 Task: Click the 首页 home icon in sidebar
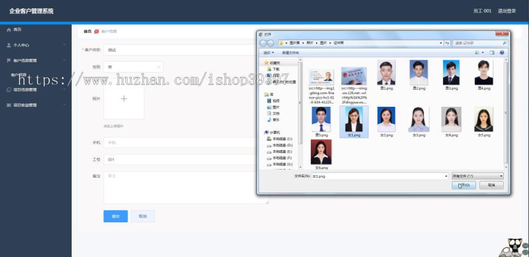pos(9,30)
